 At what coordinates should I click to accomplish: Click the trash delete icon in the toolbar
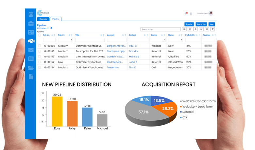[x=207, y=29]
